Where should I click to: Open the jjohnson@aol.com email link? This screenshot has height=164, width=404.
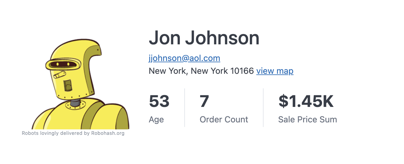tap(184, 58)
